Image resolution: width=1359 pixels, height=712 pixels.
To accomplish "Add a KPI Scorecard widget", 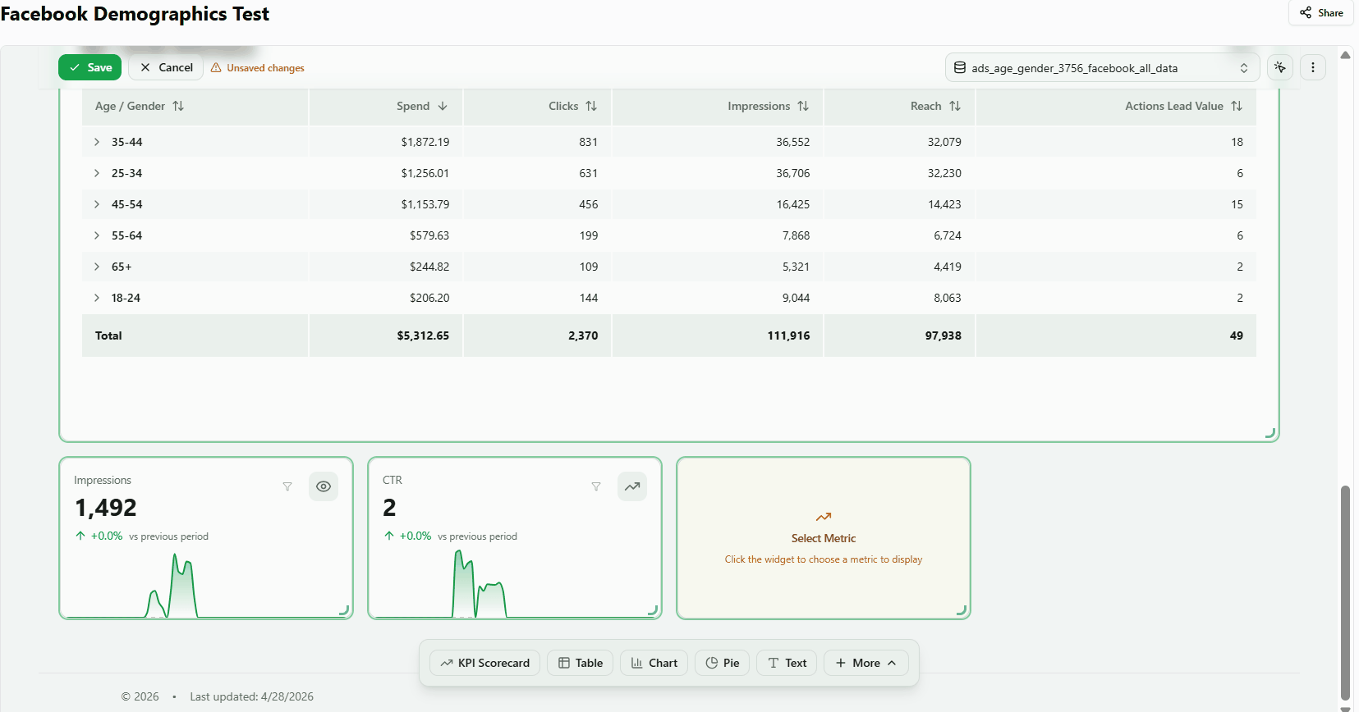I will 485,663.
